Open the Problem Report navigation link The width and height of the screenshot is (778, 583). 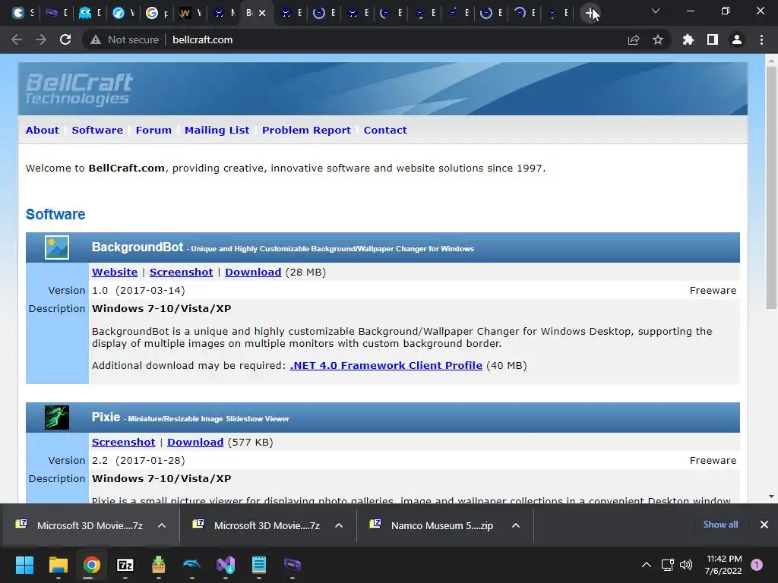(x=306, y=130)
